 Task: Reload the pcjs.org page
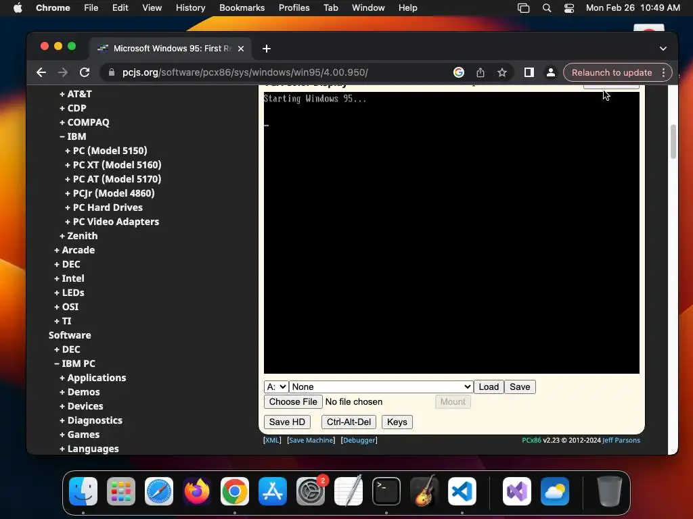coord(85,72)
